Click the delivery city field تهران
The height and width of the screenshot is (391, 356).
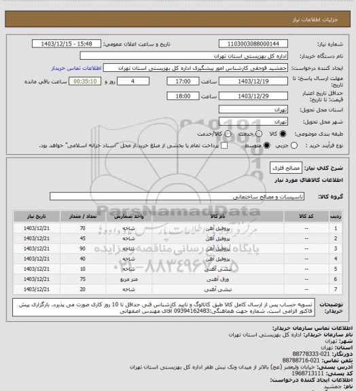click(253, 122)
